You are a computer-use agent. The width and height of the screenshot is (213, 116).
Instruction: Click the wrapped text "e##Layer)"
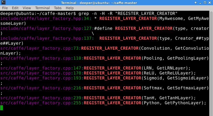(x=12, y=43)
